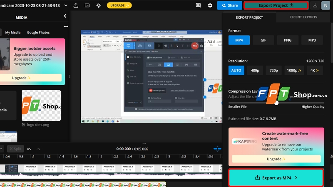Click the Share button
This screenshot has height=187, width=333.
pyautogui.click(x=230, y=5)
